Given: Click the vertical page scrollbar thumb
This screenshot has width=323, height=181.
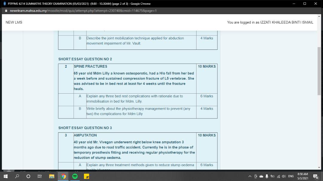Looking at the screenshot, I should point(319,71).
